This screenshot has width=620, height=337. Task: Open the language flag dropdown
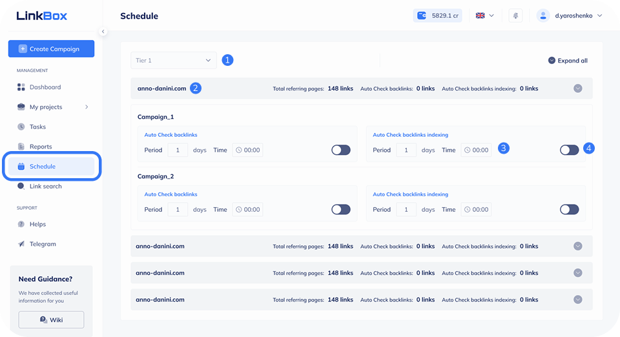pos(484,15)
